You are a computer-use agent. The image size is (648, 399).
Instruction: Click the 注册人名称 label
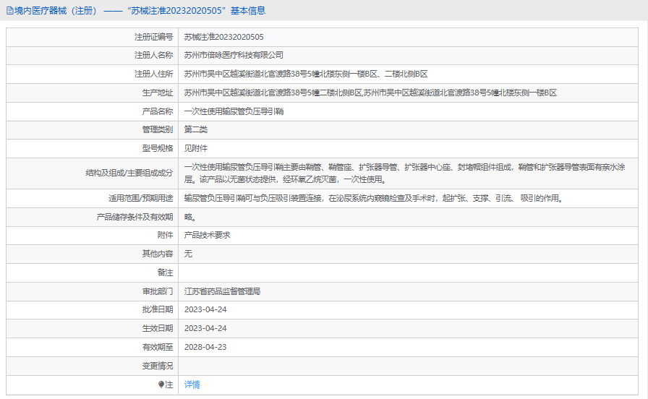[153, 55]
